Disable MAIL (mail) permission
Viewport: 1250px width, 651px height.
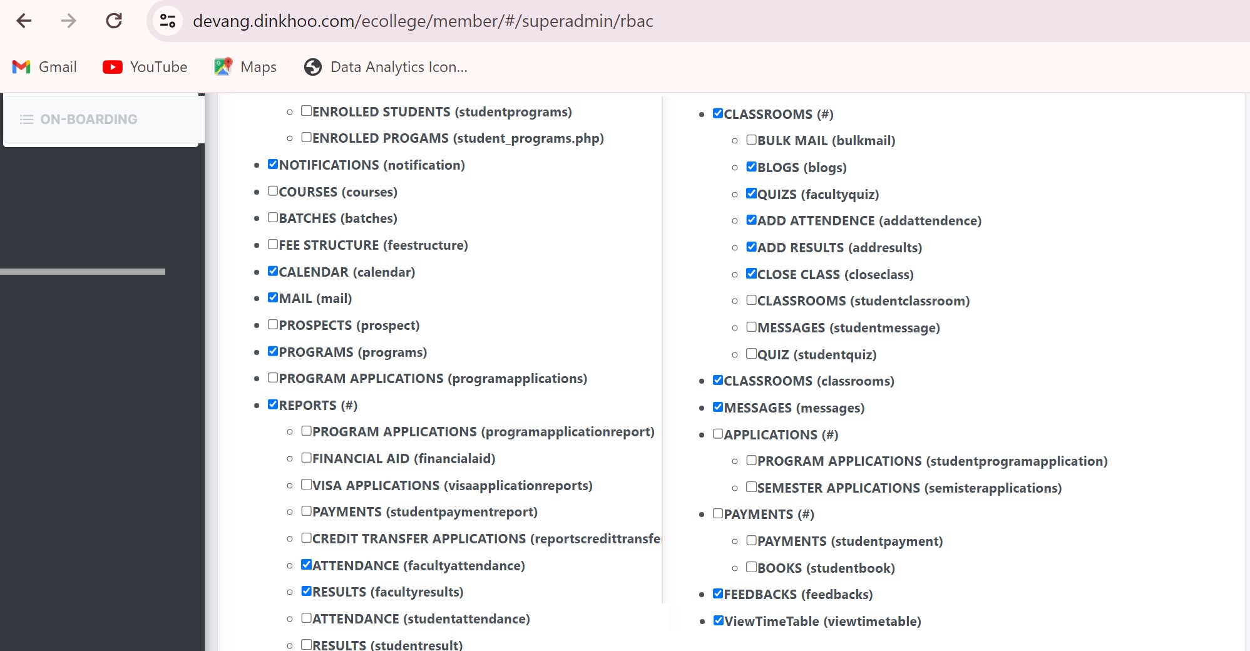(273, 297)
